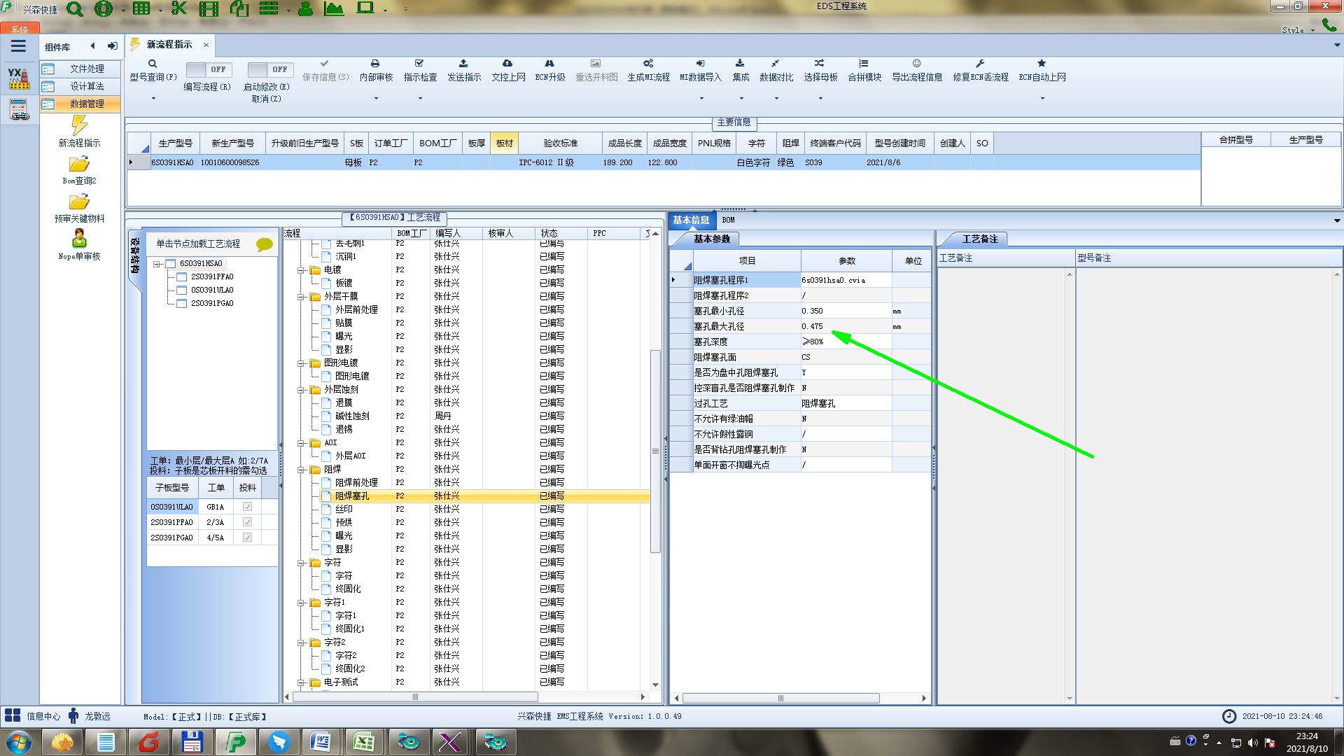1344x756 pixels.
Task: Click 发送指示 upload icon
Action: pyautogui.click(x=463, y=64)
